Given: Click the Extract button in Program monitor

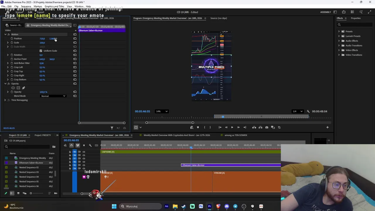Looking at the screenshot, I should [x=260, y=127].
